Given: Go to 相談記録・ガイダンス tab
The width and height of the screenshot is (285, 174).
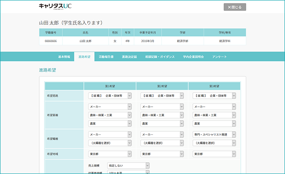Looking at the screenshot, I should tap(160, 57).
